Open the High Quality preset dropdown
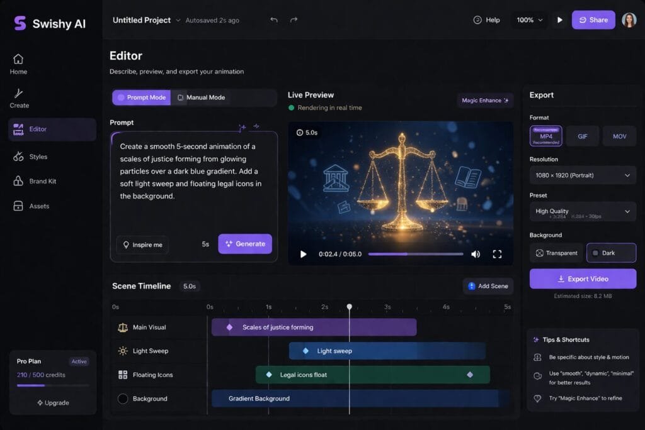The image size is (645, 430). point(583,212)
